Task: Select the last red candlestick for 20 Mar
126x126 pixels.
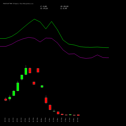Action: pyautogui.click(x=78, y=115)
